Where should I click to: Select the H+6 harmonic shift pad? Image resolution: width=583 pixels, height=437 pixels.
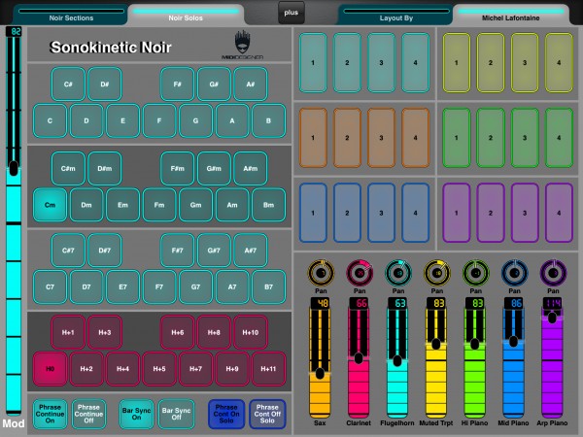pos(178,332)
